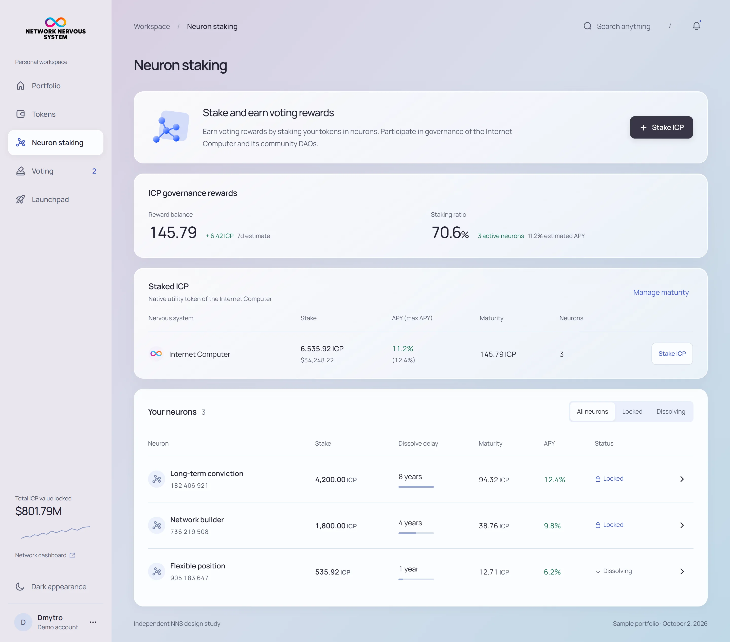Click the 8 years dissolve delay bar
730x642 pixels.
[x=416, y=487]
